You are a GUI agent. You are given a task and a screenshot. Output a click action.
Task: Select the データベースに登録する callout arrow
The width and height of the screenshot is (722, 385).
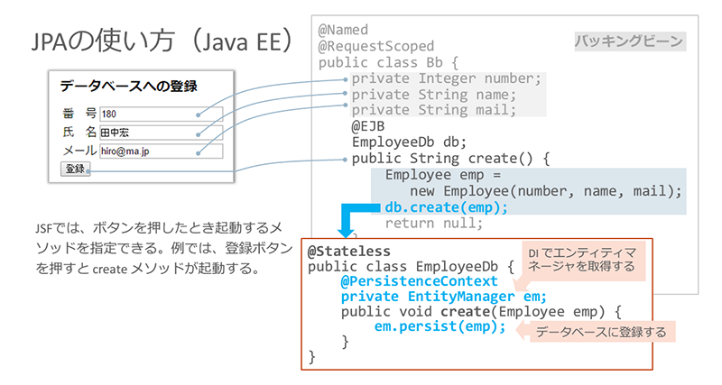tap(594, 333)
